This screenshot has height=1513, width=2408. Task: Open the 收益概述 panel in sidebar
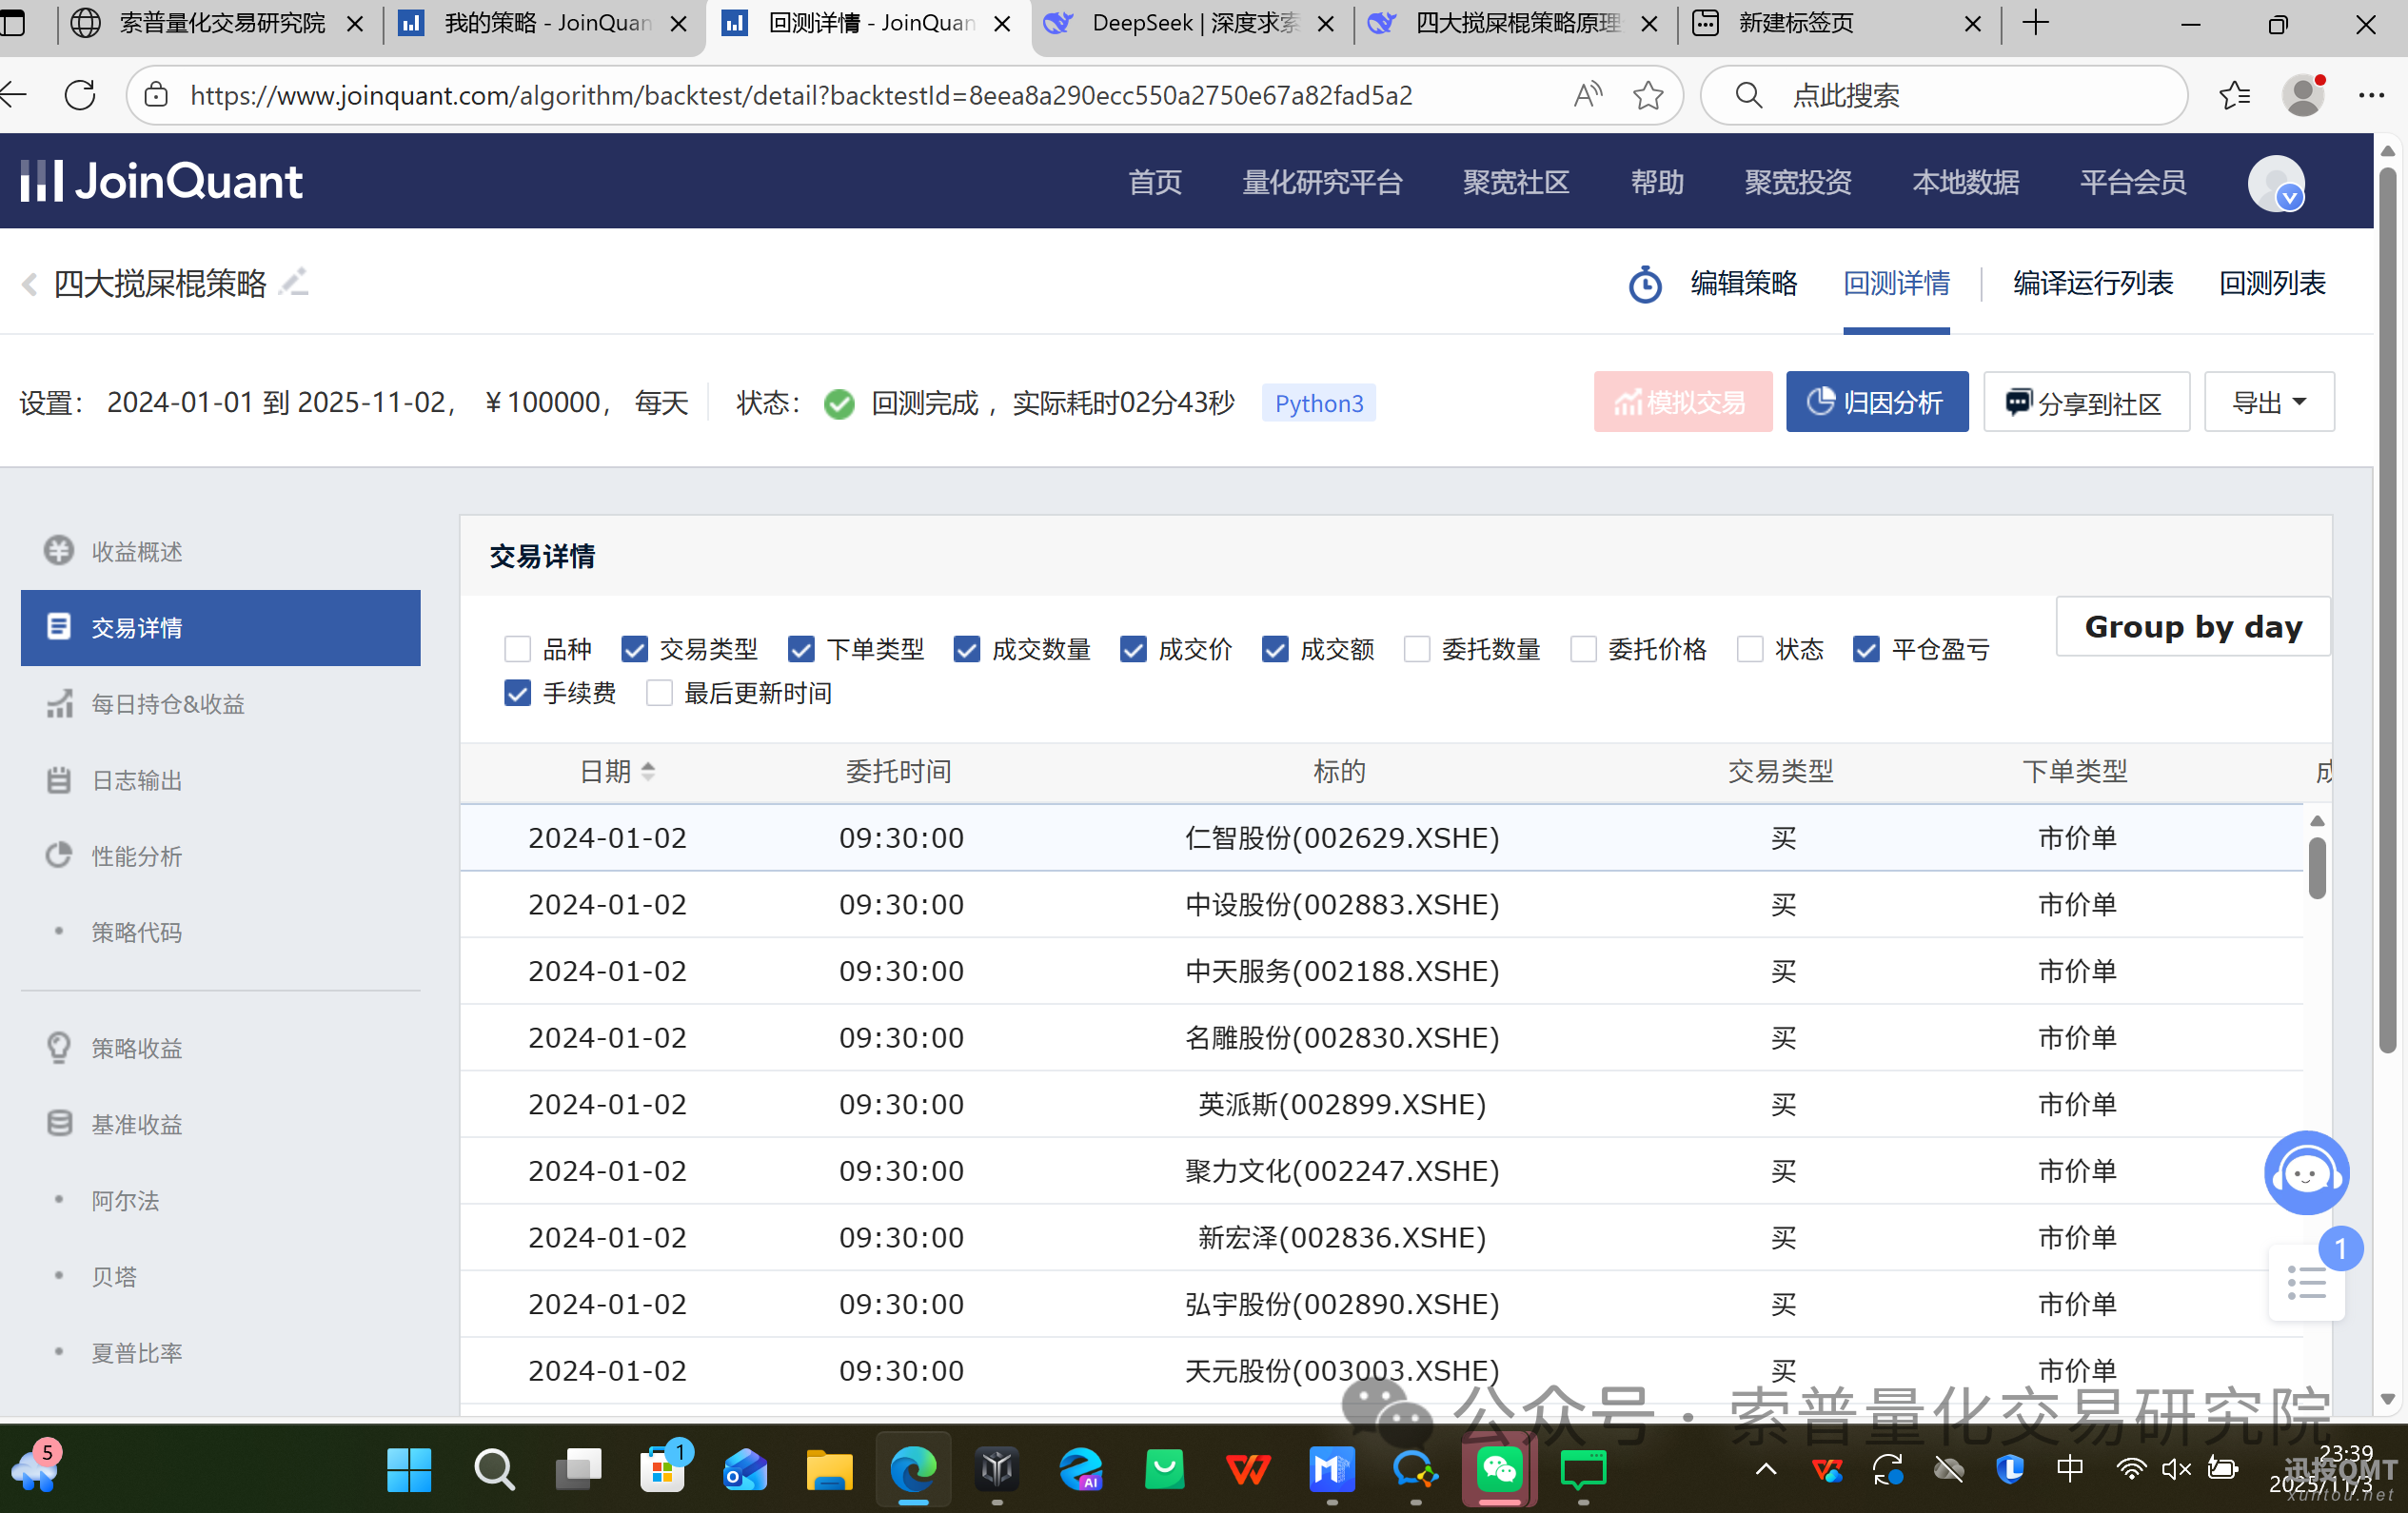tap(136, 551)
